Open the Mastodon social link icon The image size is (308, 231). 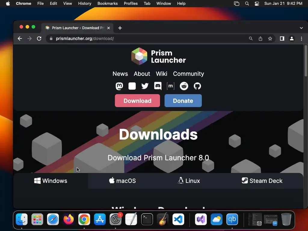(x=119, y=86)
